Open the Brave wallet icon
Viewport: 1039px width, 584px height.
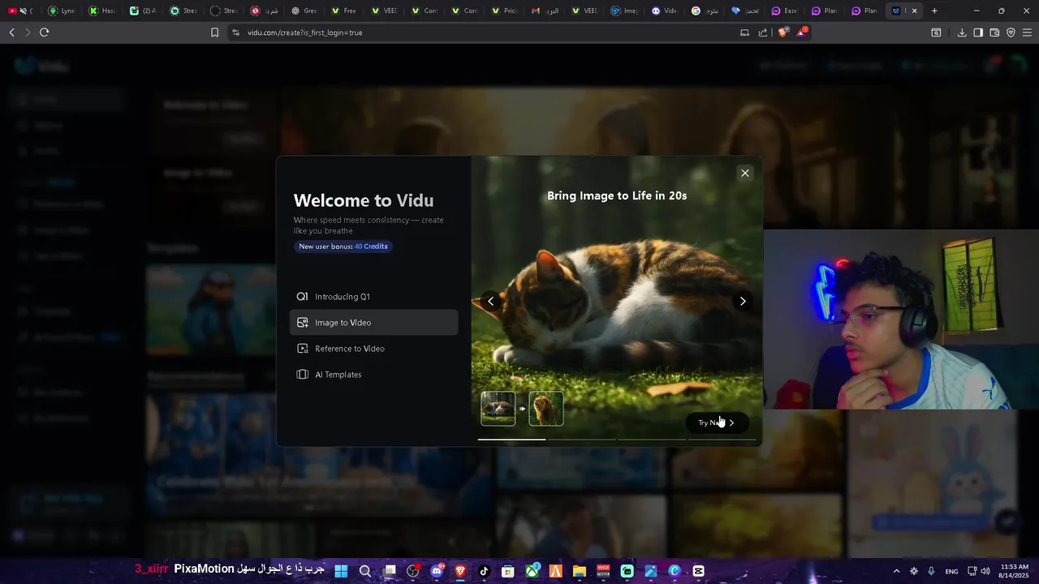click(994, 32)
